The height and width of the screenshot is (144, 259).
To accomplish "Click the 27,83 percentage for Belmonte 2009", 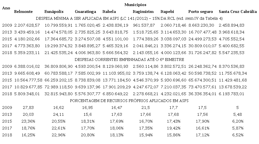I will (28, 108).
